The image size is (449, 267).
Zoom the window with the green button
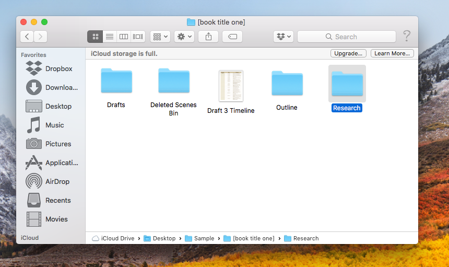[44, 22]
